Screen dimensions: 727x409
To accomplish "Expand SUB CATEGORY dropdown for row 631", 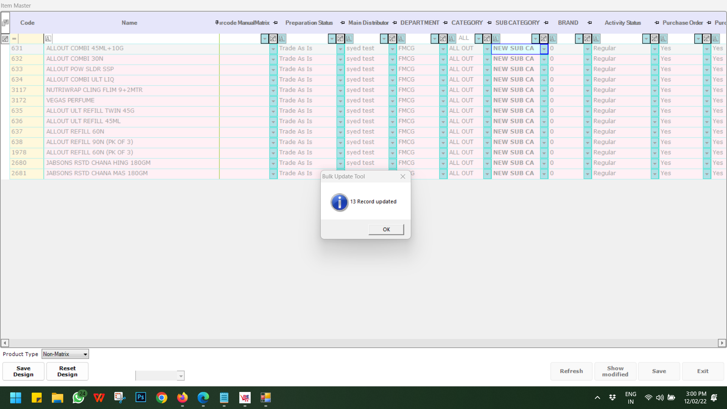I will click(x=544, y=49).
